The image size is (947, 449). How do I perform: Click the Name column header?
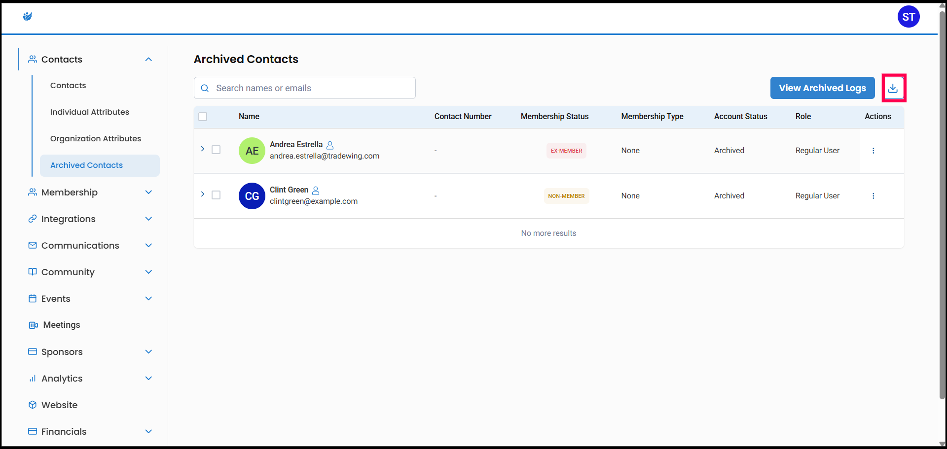pos(249,117)
